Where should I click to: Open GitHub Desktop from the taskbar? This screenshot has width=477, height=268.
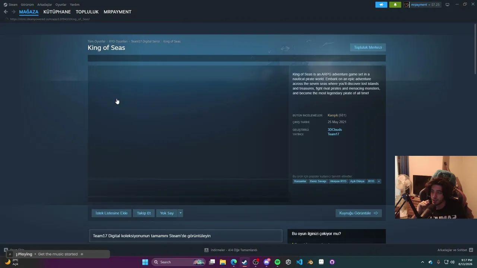click(x=332, y=262)
